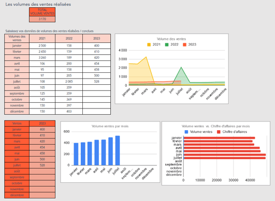This screenshot has width=275, height=201.
Task: Click the orange 2023 legend swatch
Action: click(x=184, y=44)
